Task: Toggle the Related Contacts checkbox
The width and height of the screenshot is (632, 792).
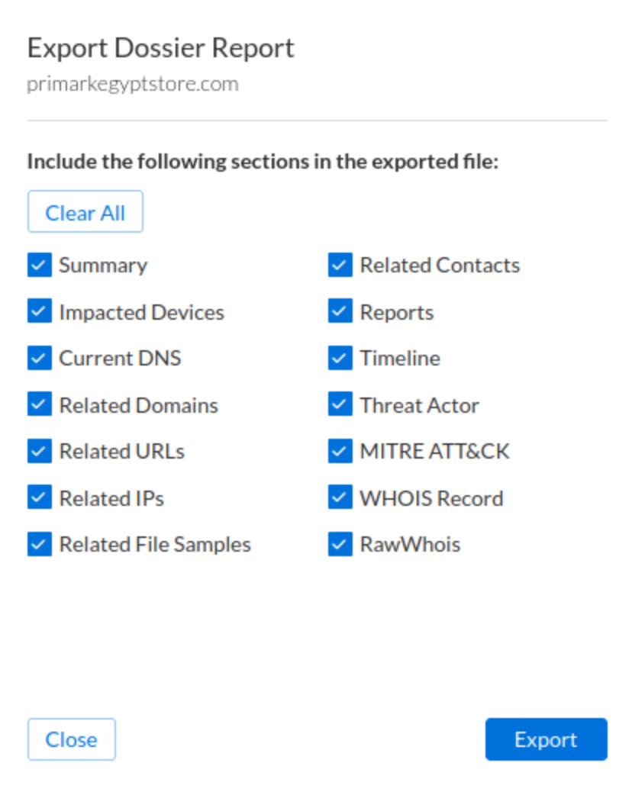Action: point(340,266)
